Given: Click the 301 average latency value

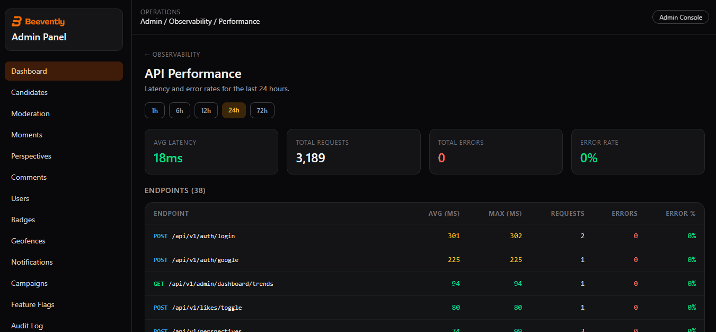Looking at the screenshot, I should [454, 236].
